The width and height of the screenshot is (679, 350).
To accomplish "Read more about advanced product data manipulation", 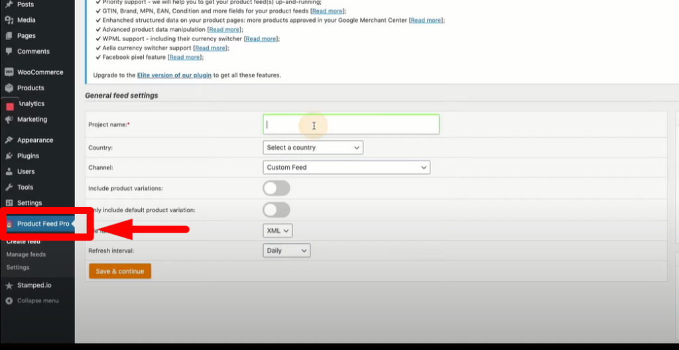I will coord(225,29).
